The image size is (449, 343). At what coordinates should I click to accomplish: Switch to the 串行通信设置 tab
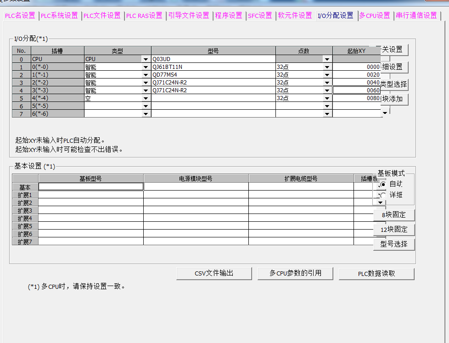(416, 16)
